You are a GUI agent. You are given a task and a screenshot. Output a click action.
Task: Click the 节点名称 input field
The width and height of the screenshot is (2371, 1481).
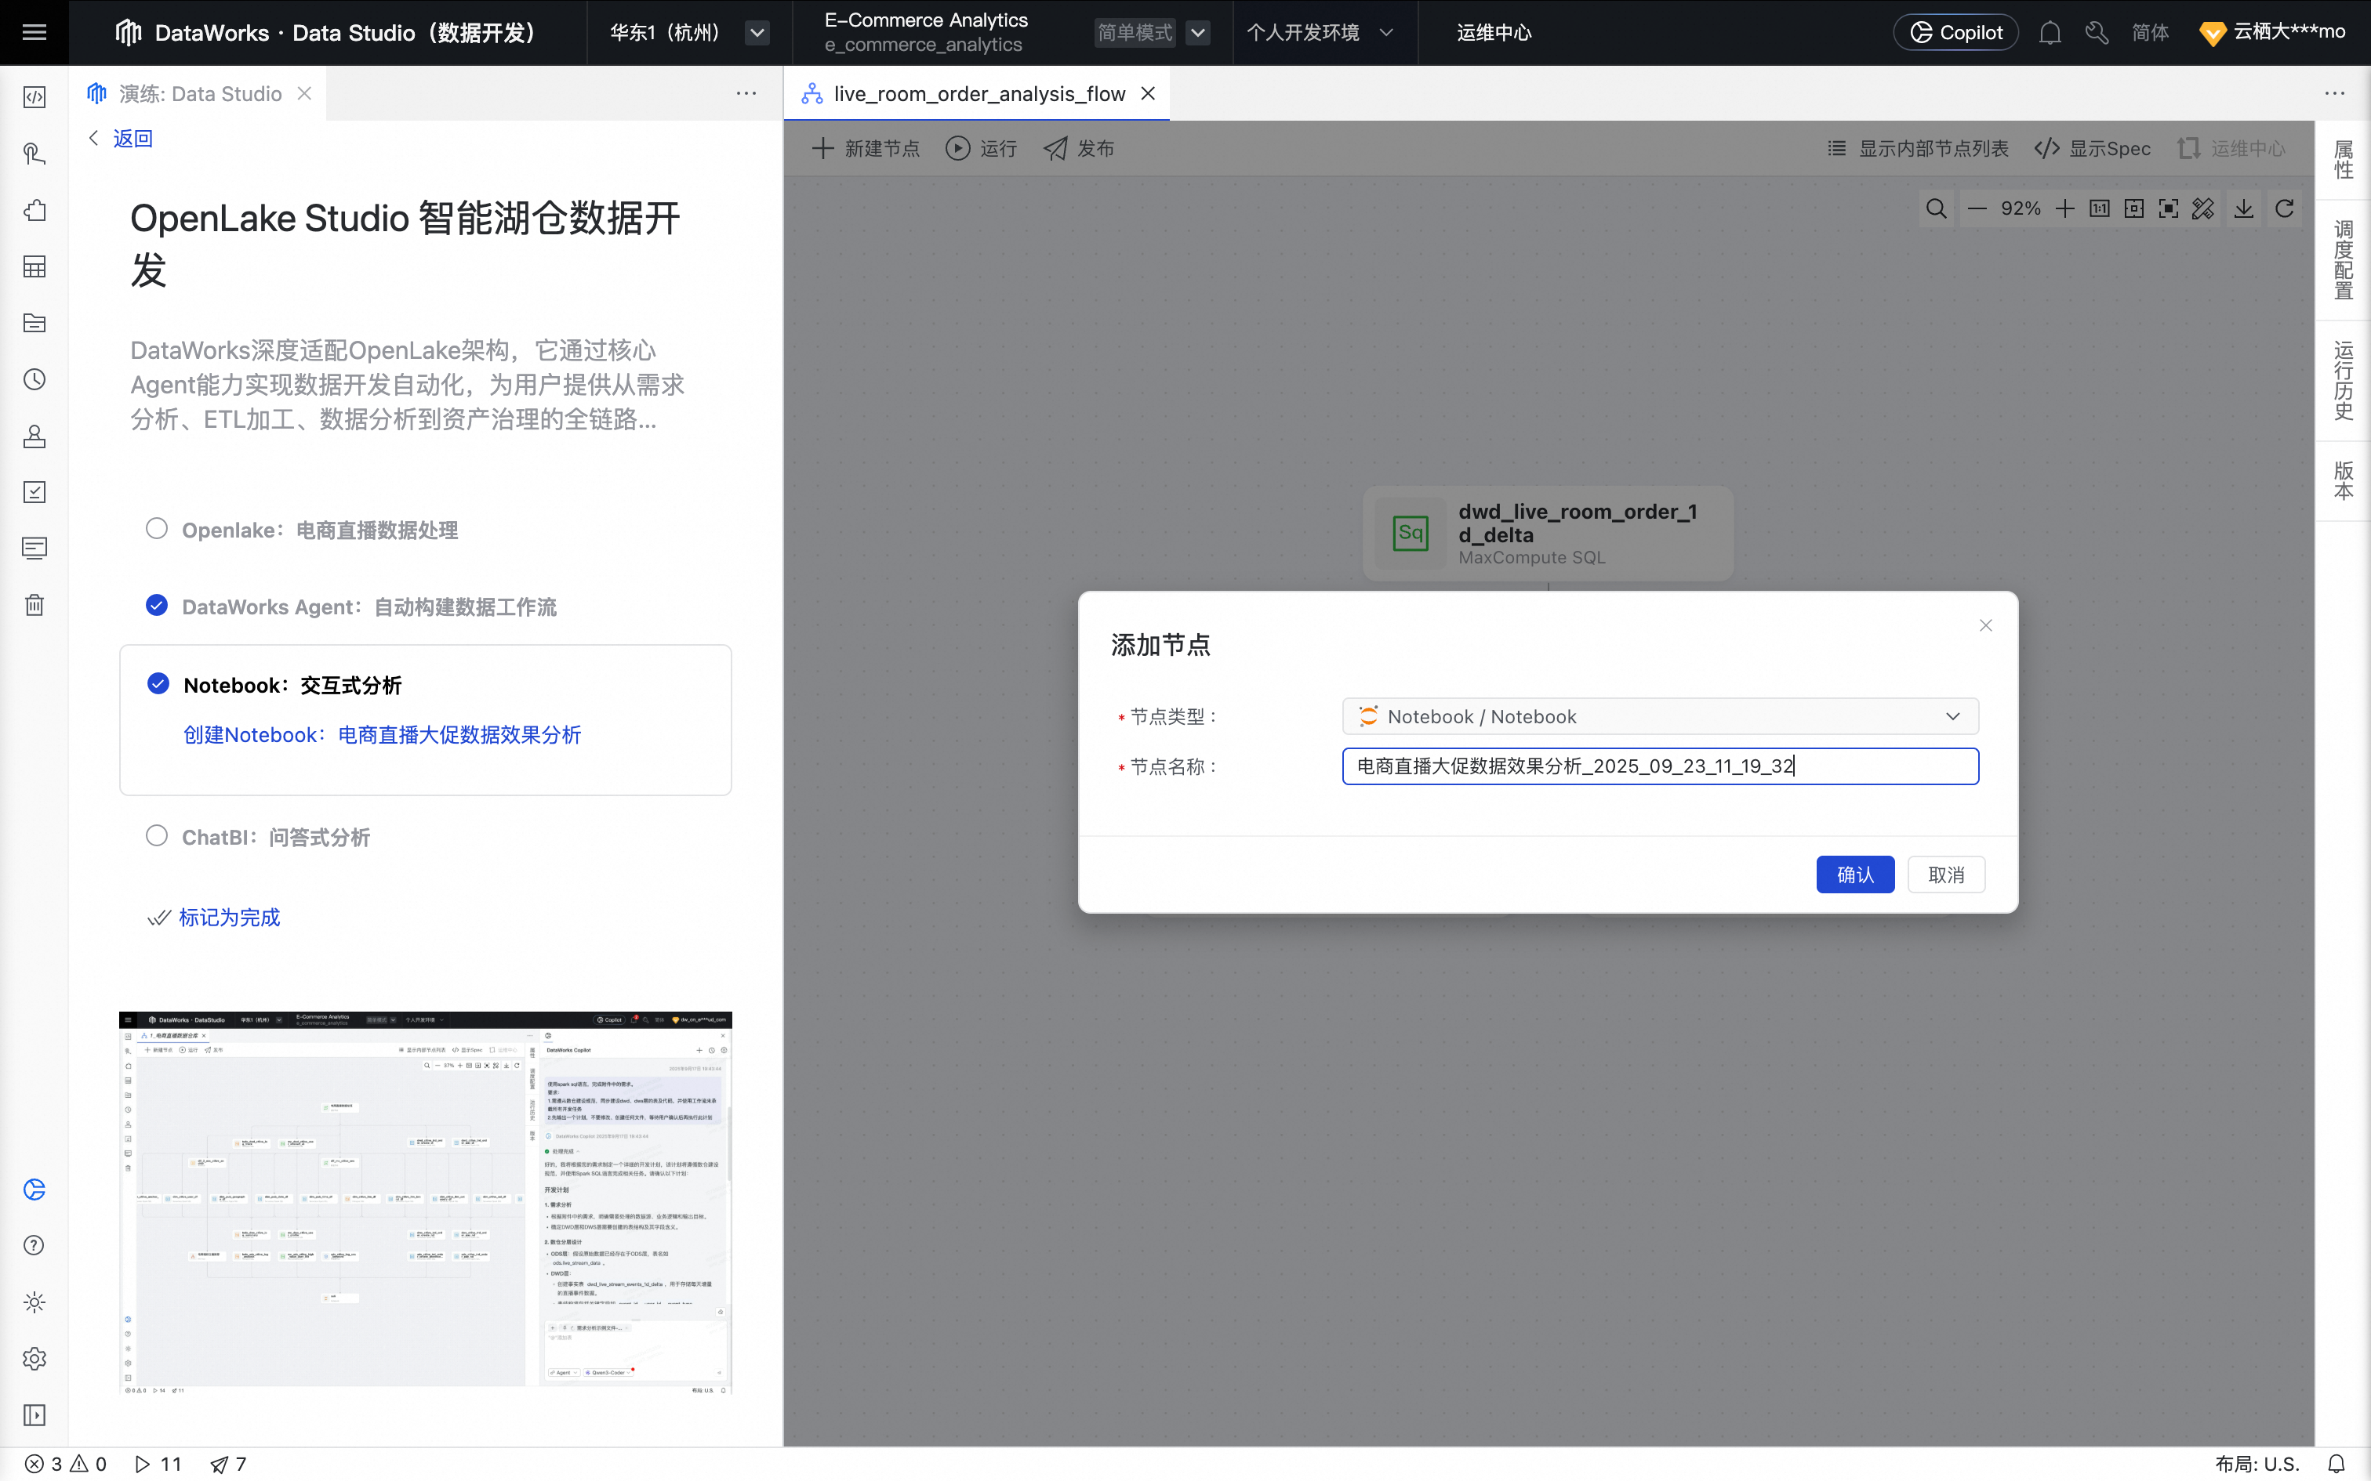click(1660, 766)
